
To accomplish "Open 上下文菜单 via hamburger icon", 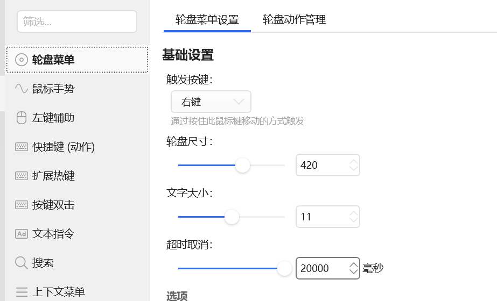I will 21,292.
